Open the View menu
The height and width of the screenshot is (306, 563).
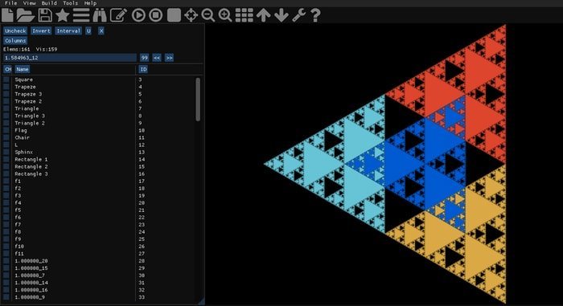[29, 3]
